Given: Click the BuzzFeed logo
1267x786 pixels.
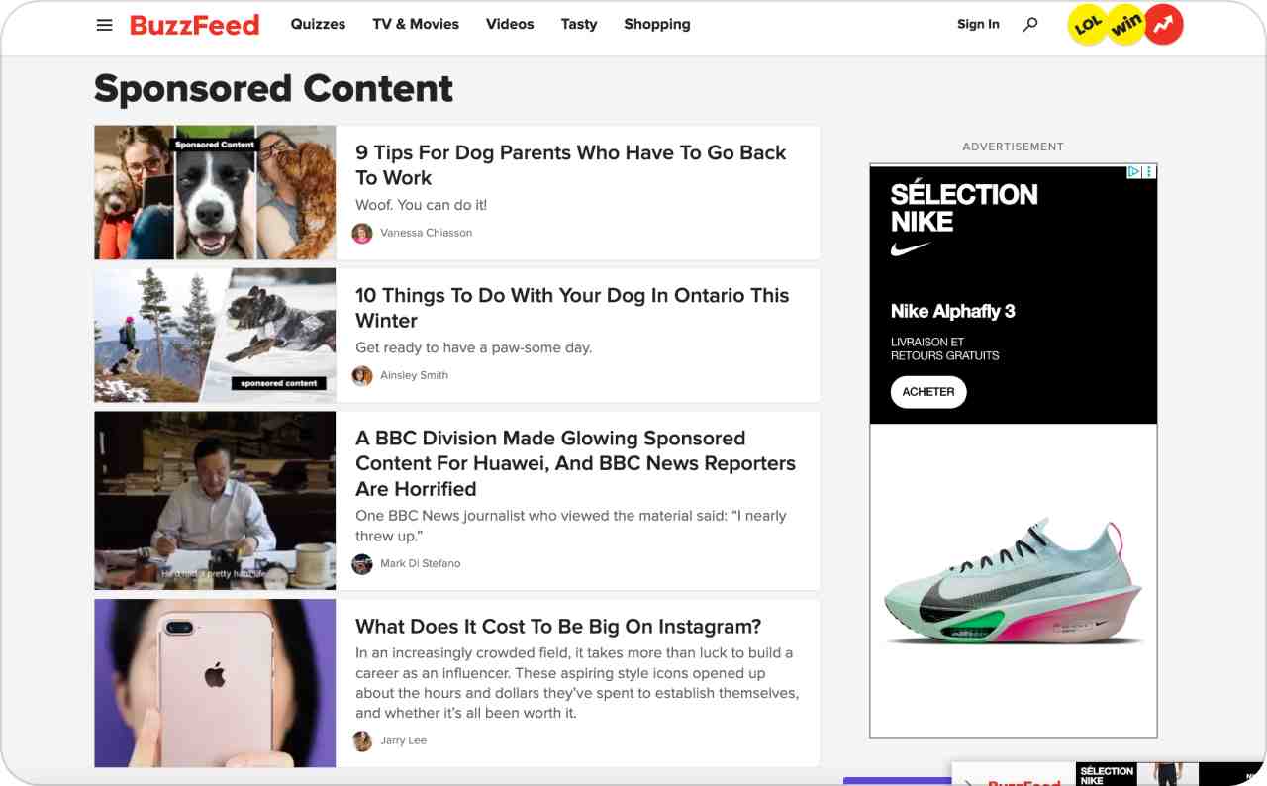Looking at the screenshot, I should tap(195, 24).
